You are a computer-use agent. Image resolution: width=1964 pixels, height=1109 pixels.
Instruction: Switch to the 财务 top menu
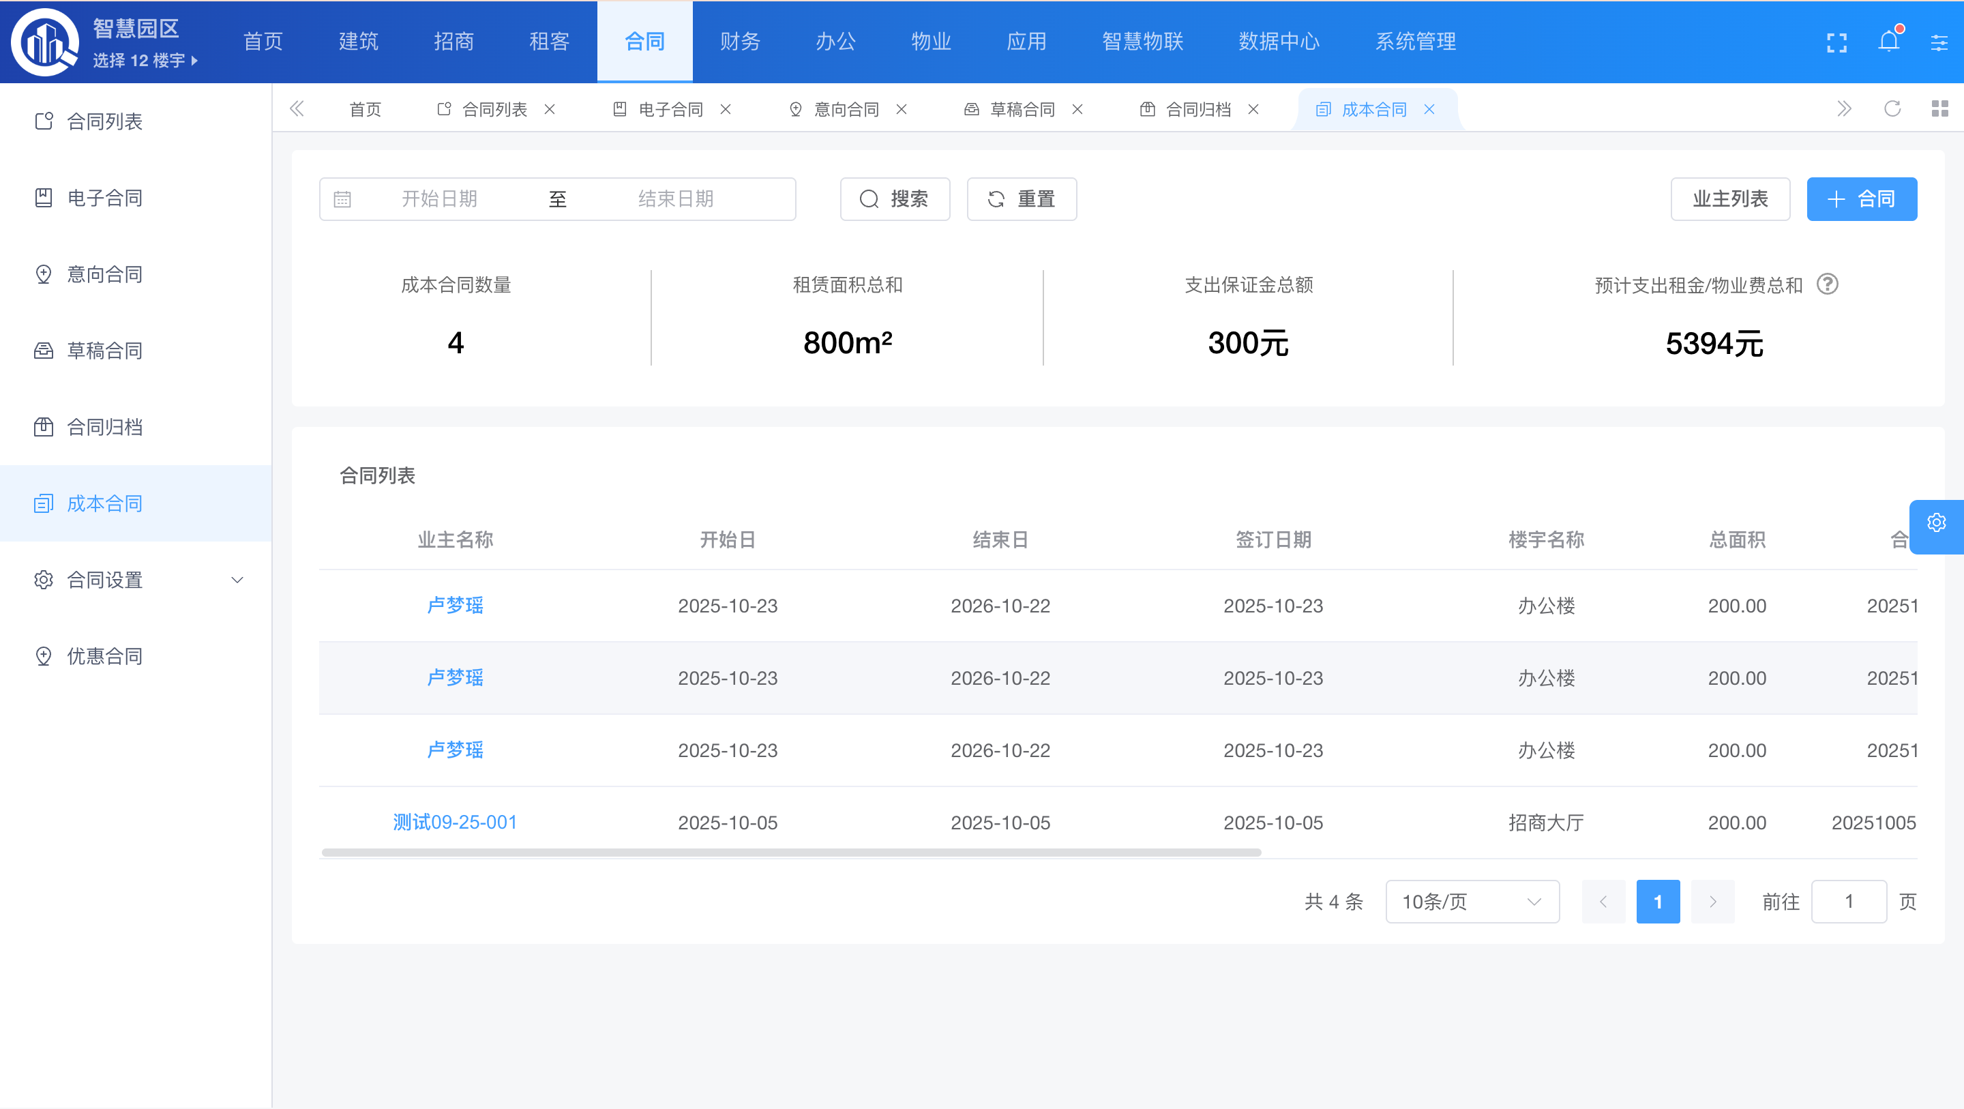[739, 41]
